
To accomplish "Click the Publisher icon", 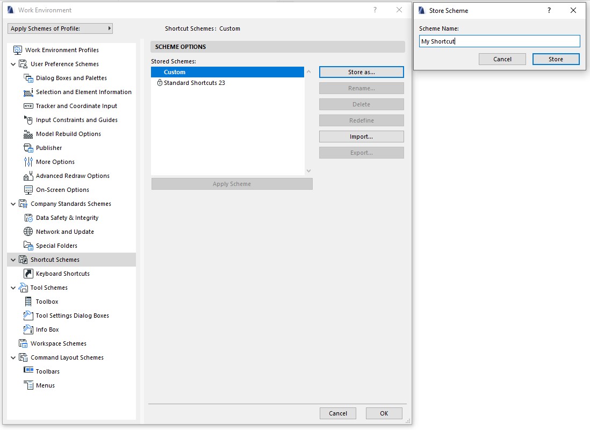I will click(28, 148).
